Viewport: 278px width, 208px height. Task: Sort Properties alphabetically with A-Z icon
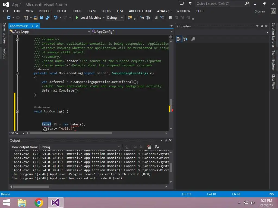(185, 39)
